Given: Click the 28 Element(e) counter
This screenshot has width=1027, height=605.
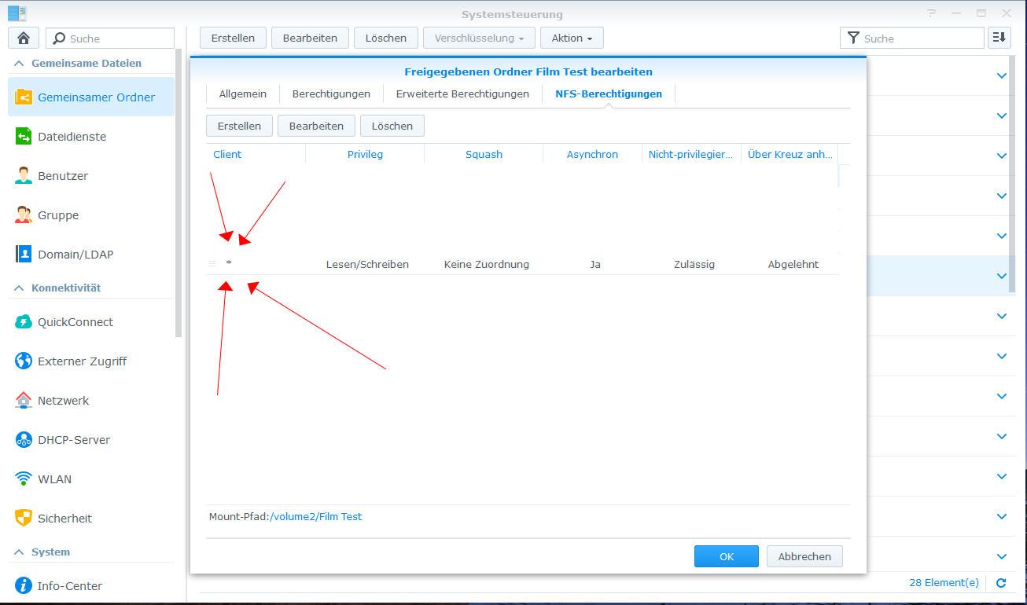Looking at the screenshot, I should 944,583.
